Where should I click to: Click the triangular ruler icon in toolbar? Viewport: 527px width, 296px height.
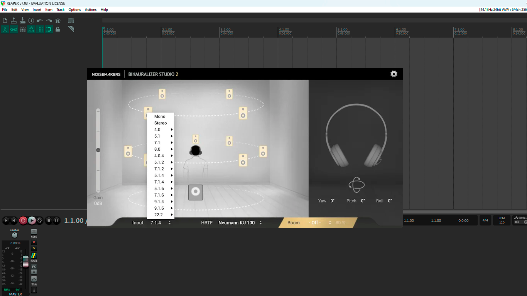pyautogui.click(x=71, y=29)
